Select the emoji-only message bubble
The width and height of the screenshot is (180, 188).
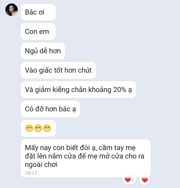click(38, 128)
